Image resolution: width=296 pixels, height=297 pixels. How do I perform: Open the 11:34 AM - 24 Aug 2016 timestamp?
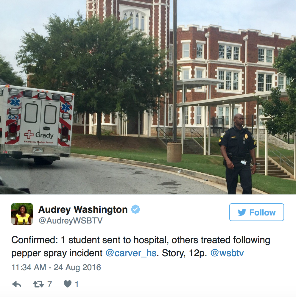coord(56,268)
